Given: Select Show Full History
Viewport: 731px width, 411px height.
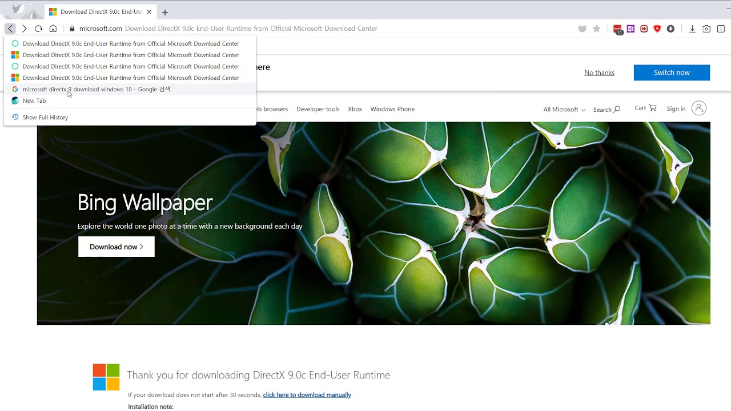Looking at the screenshot, I should [x=130, y=117].
